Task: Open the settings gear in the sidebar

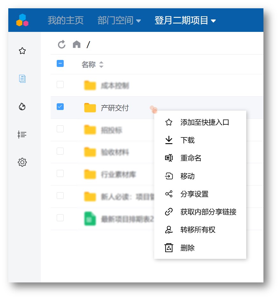Action: [x=22, y=162]
